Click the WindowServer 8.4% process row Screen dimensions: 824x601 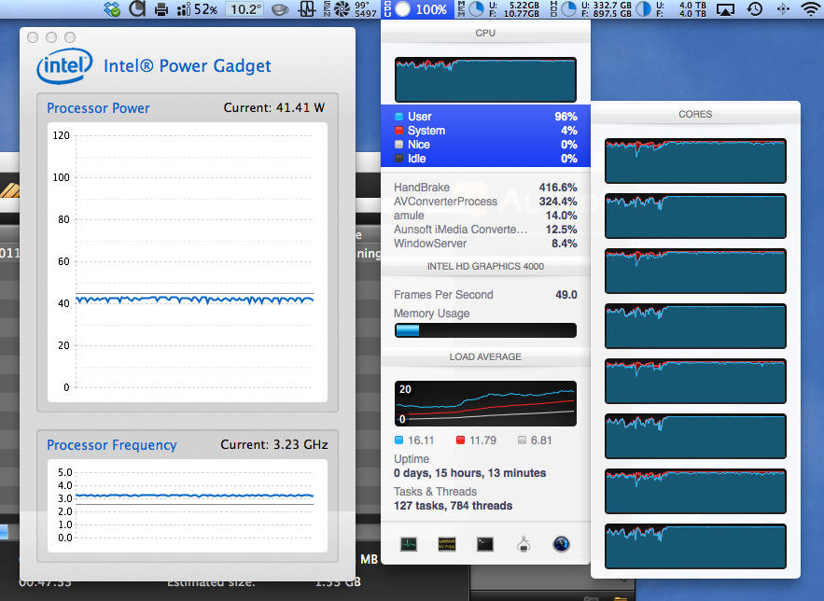(485, 244)
